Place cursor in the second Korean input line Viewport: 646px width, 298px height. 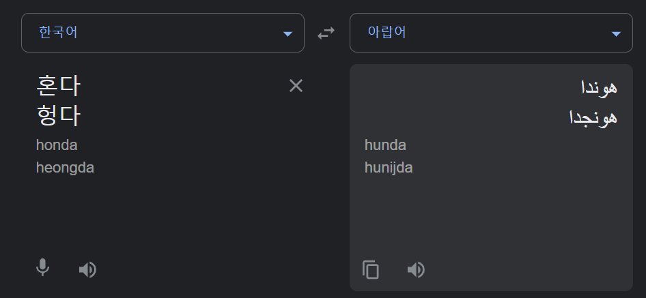(58, 115)
